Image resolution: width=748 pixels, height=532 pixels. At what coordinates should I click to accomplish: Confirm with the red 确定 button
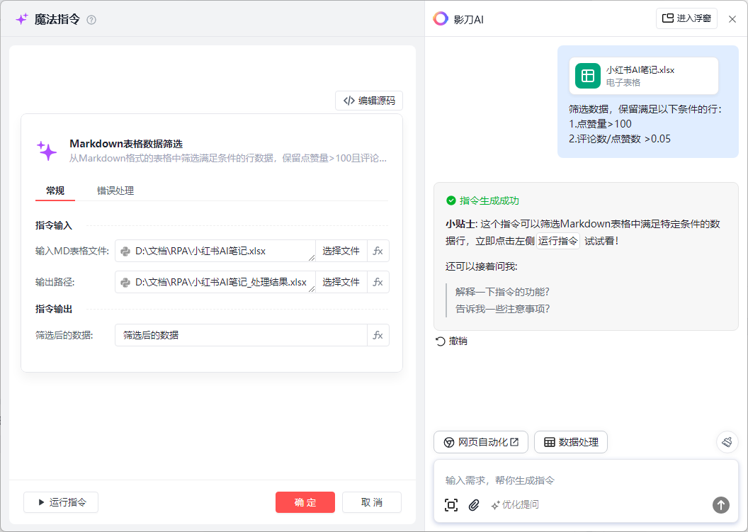305,502
